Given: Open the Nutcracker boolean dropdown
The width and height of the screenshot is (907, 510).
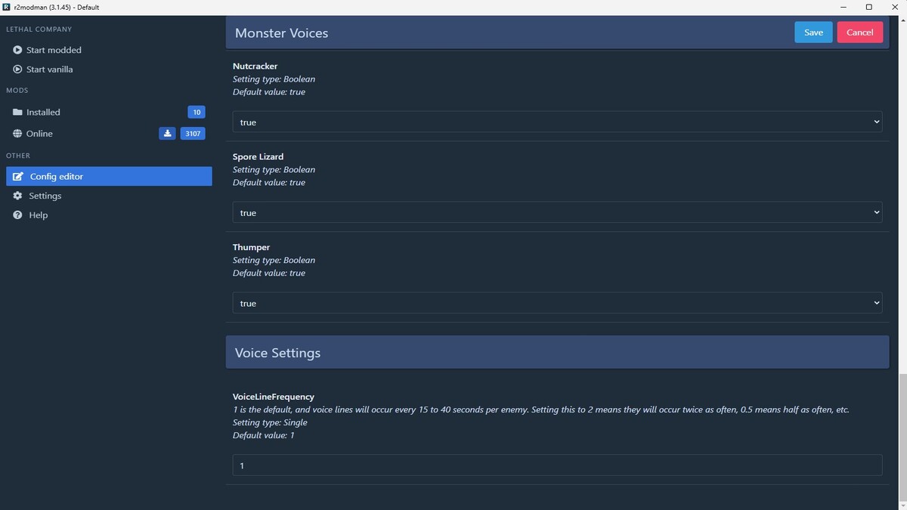Looking at the screenshot, I should [557, 122].
